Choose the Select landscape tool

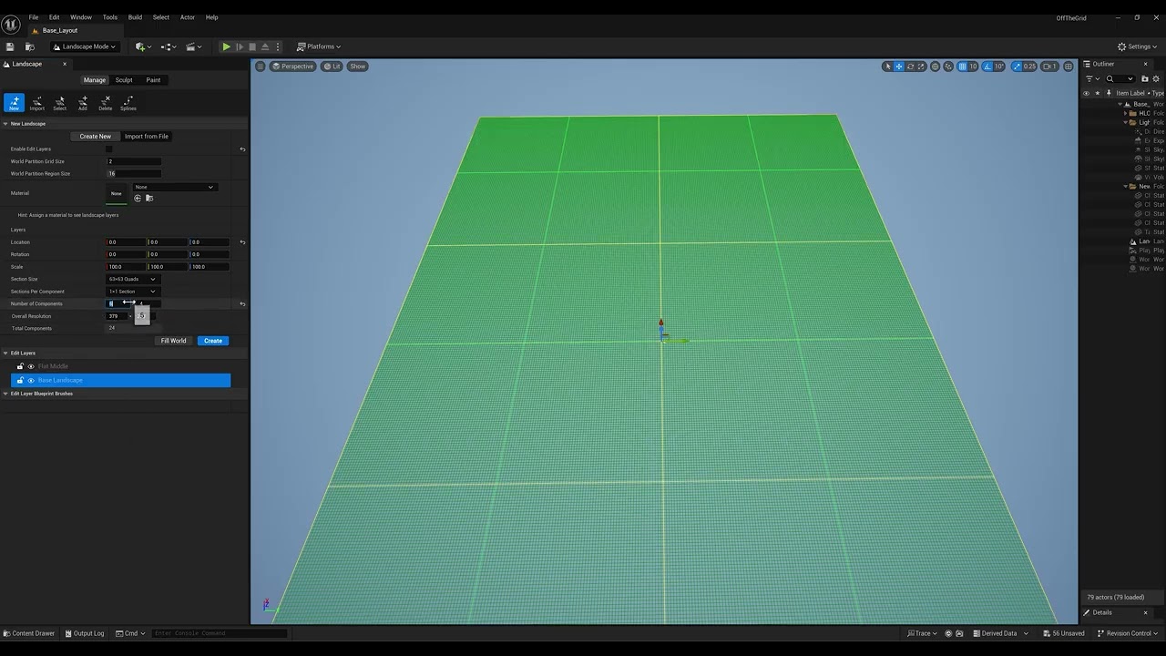coord(59,103)
